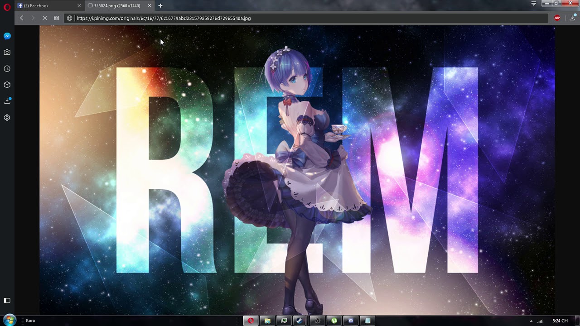This screenshot has width=580, height=326.
Task: Click the forward navigation arrow
Action: pyautogui.click(x=33, y=18)
